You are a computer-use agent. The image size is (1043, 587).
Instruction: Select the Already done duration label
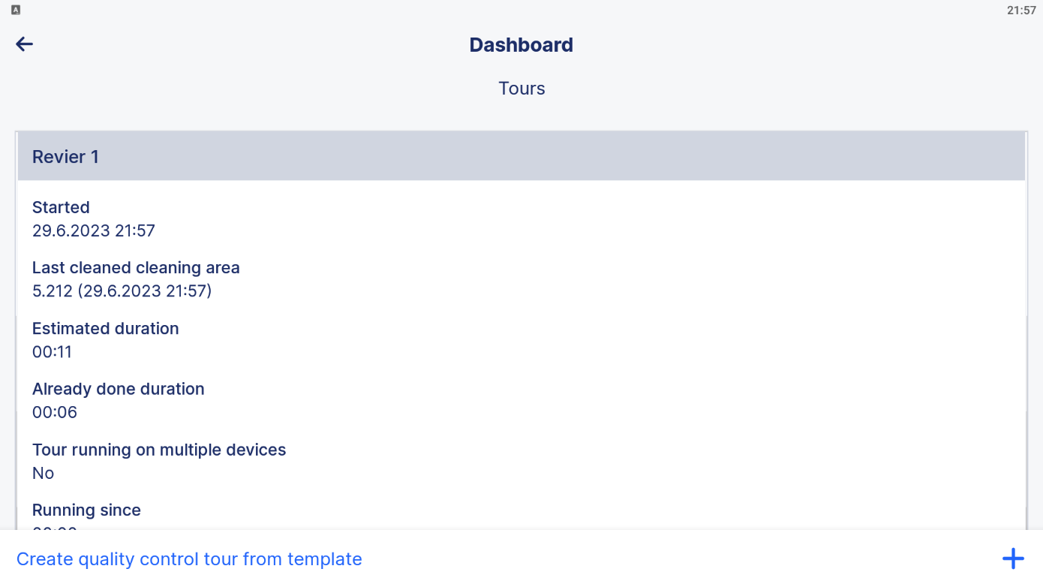click(x=119, y=389)
